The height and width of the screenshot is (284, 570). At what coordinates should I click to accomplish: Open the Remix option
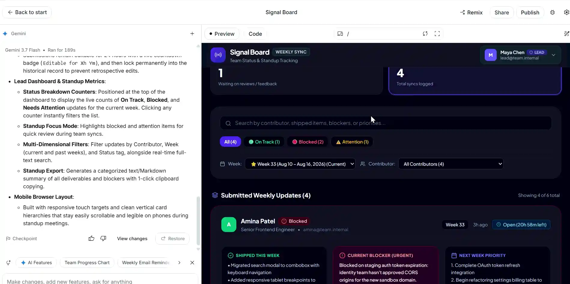[x=471, y=12]
